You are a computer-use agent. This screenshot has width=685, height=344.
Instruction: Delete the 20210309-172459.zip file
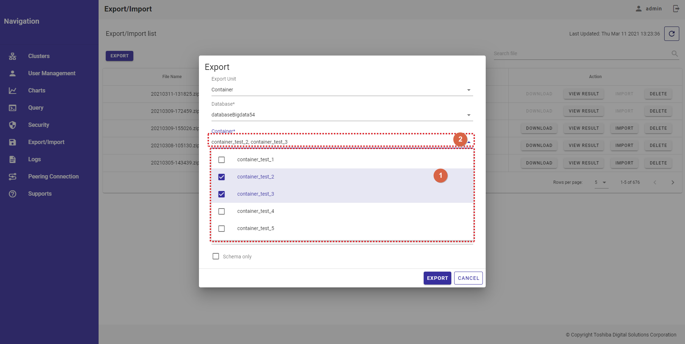pyautogui.click(x=658, y=111)
